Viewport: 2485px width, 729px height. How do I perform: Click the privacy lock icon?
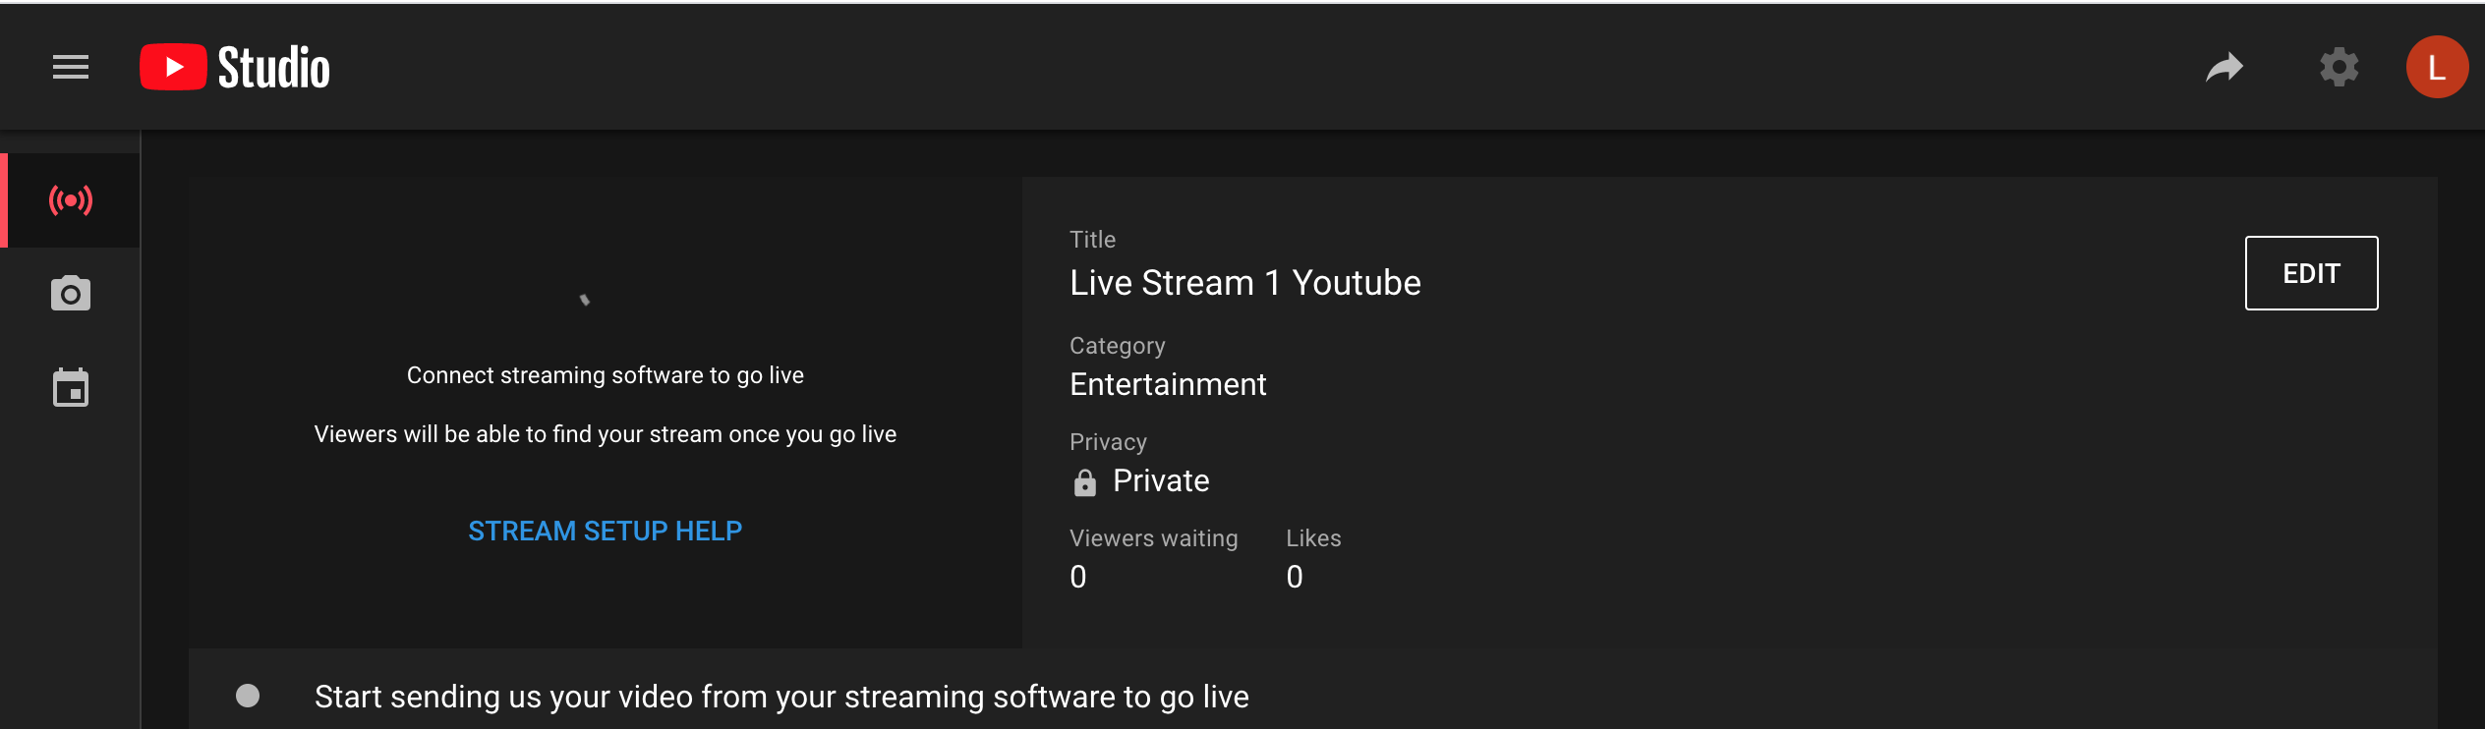pyautogui.click(x=1084, y=482)
